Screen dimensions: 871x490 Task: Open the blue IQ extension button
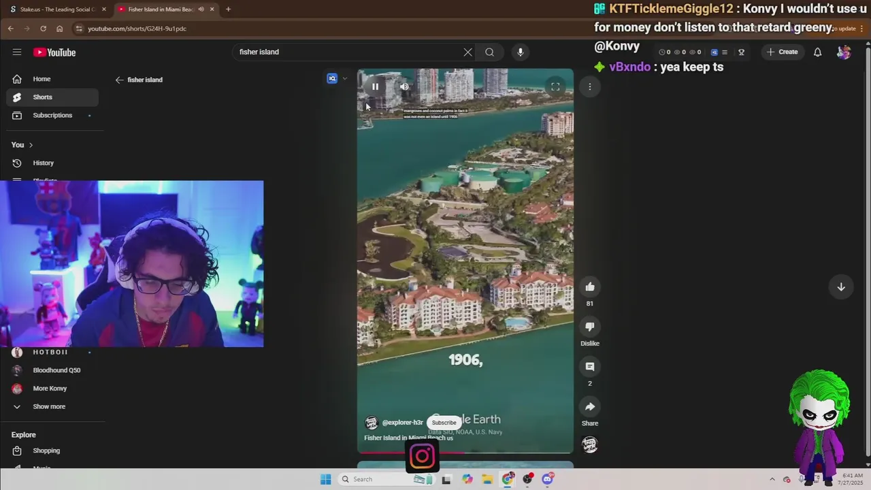coord(332,78)
